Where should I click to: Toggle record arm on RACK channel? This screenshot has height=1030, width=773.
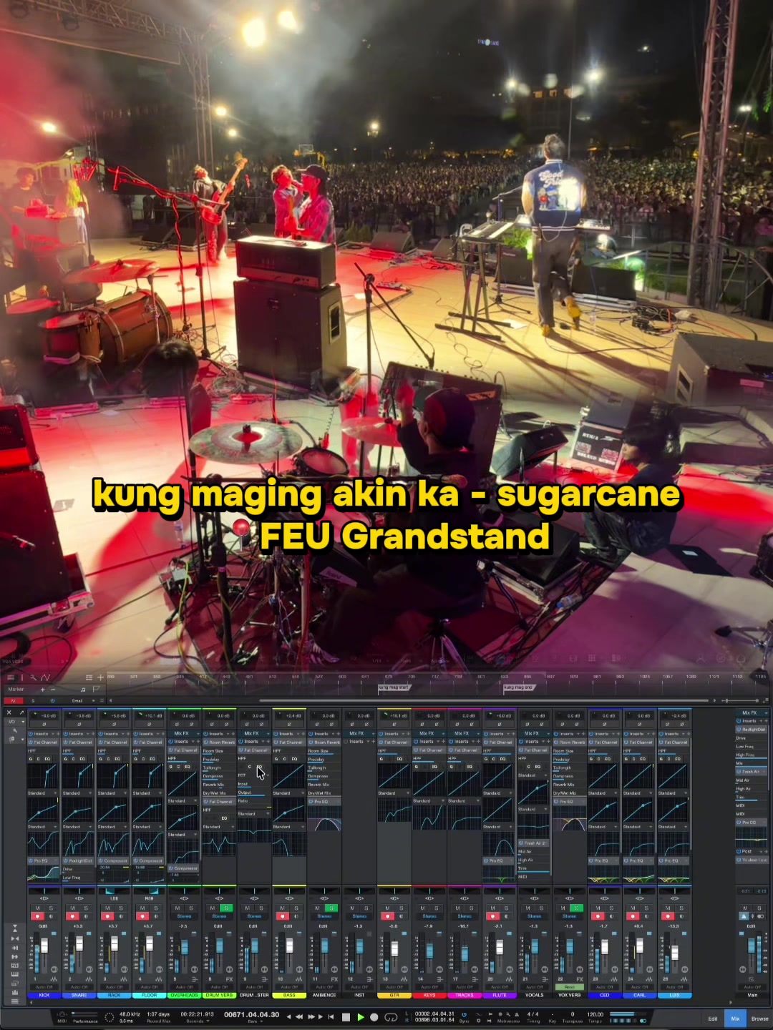(x=107, y=916)
